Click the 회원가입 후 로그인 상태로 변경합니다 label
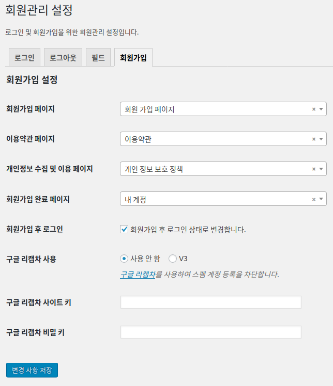This screenshot has width=333, height=386. pos(188,230)
